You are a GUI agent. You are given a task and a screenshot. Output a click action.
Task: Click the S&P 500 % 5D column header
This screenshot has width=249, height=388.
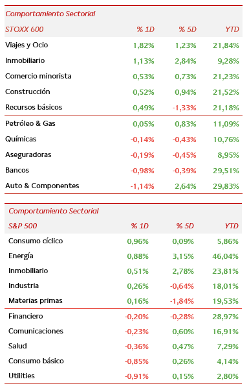pyautogui.click(x=185, y=226)
